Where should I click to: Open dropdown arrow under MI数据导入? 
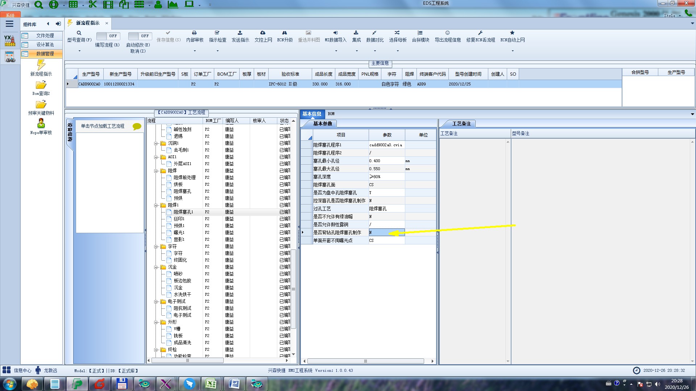[x=336, y=51]
